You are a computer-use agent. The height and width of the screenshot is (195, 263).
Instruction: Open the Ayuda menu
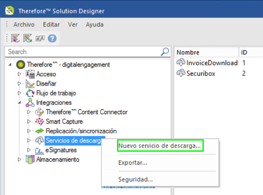(x=95, y=25)
